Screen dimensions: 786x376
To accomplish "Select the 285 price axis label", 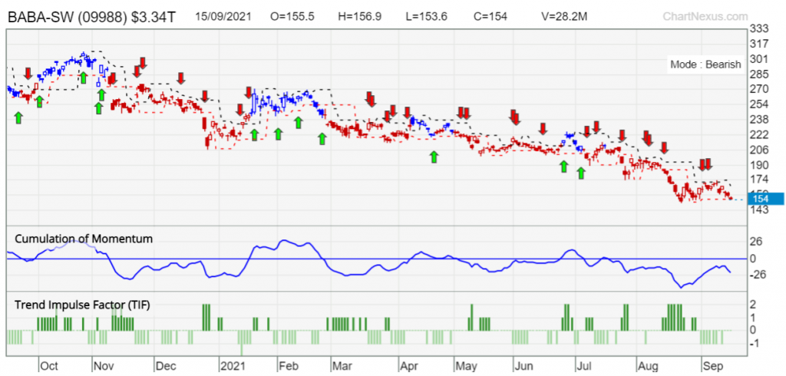I will (758, 74).
